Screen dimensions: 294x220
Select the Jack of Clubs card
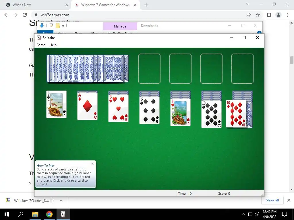point(57,104)
